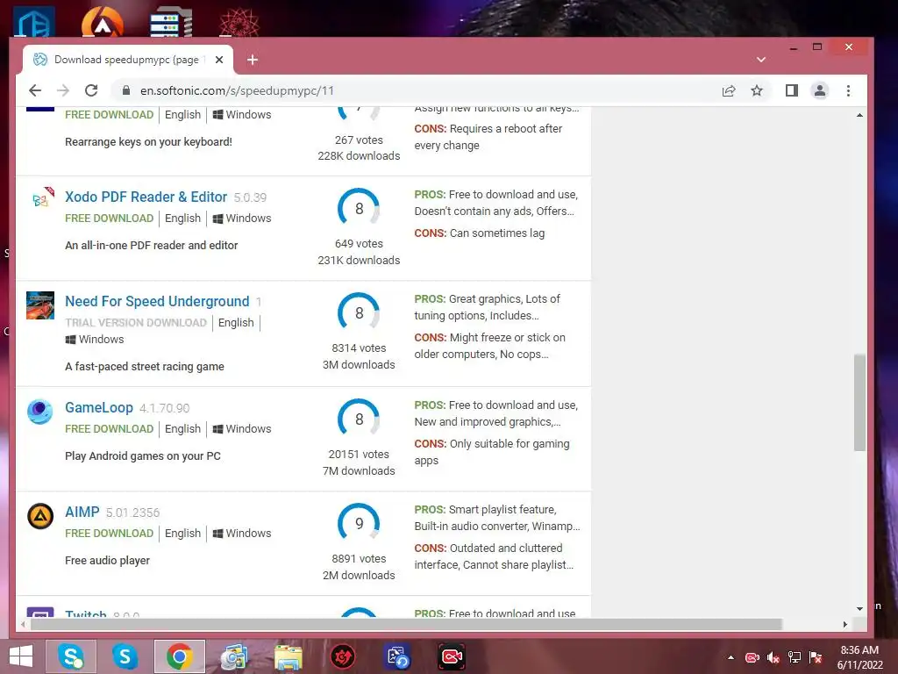Close the Download speedupmypc tab
Screen dimensions: 898x674
coord(218,60)
